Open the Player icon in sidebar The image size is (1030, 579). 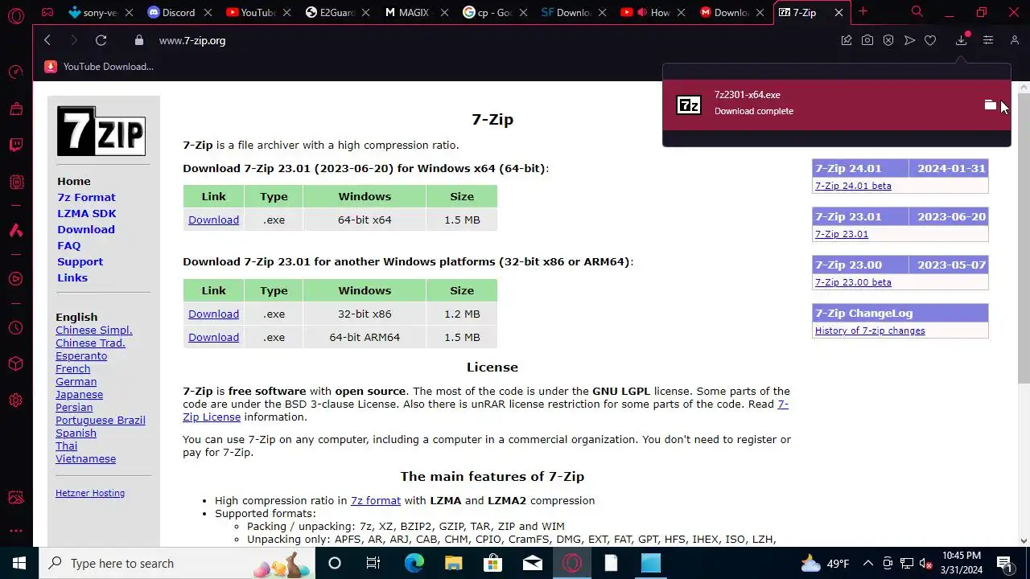16,279
